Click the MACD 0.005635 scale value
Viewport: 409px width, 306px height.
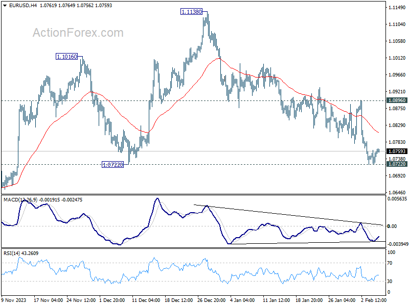397,199
